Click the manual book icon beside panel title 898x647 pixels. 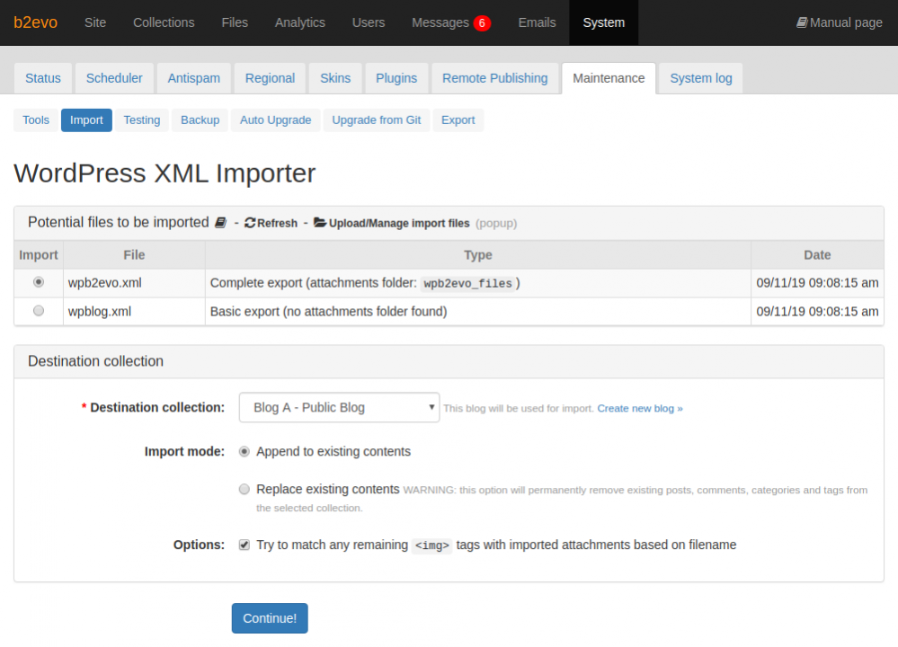pyautogui.click(x=220, y=223)
